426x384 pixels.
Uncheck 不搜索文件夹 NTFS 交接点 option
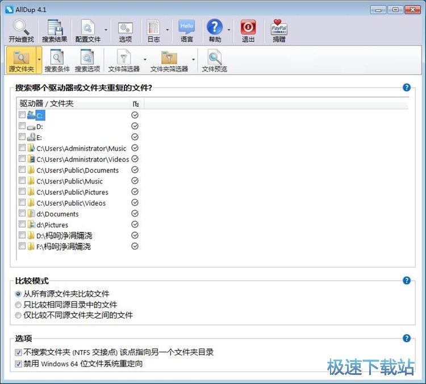tap(18, 353)
